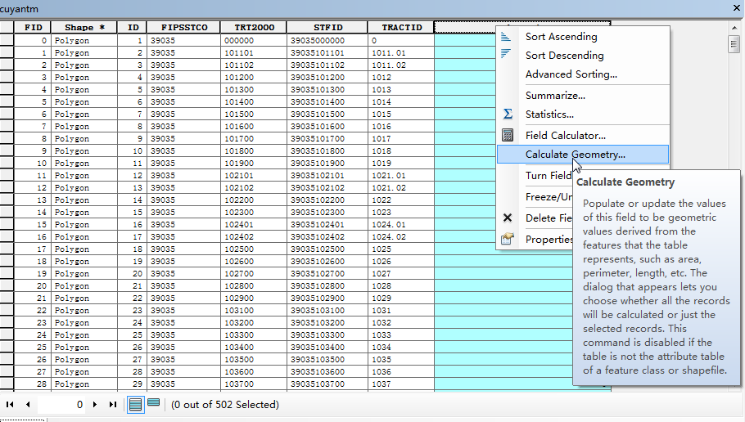Click the Sort Descending icon
The width and height of the screenshot is (745, 422).
coord(506,55)
